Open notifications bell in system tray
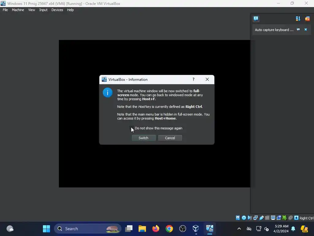 click(x=293, y=229)
